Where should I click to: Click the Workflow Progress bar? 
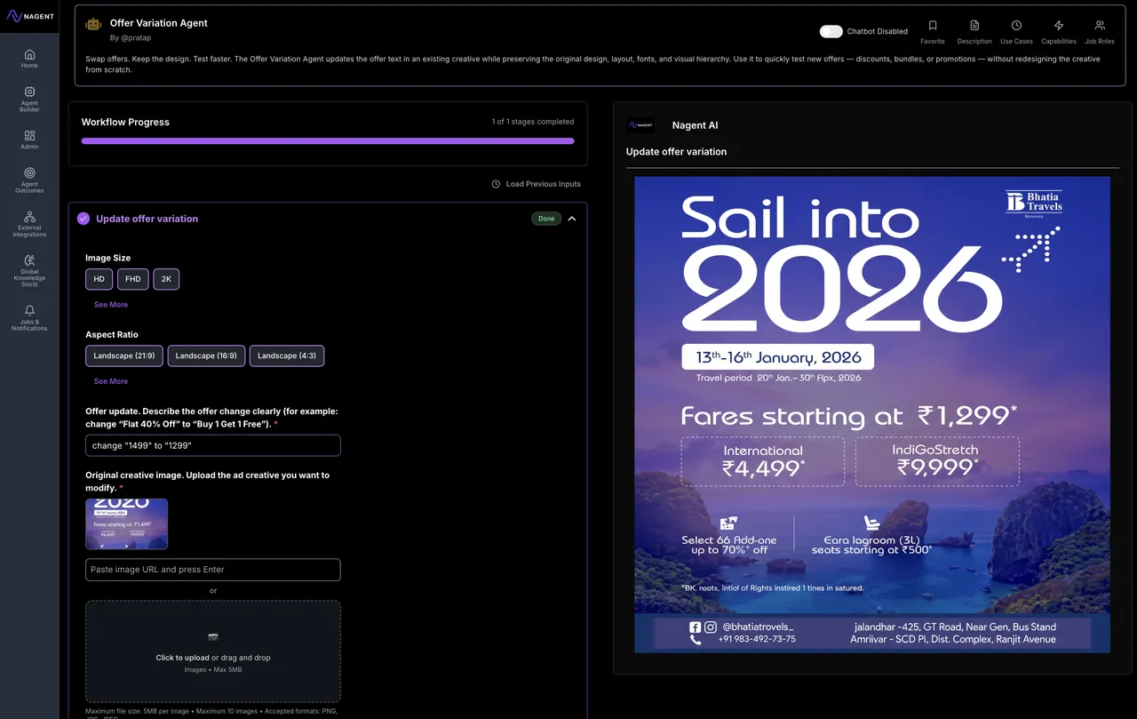point(328,140)
